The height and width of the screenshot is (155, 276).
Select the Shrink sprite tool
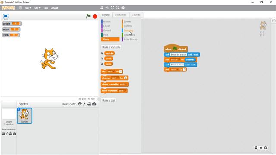tap(118, 8)
